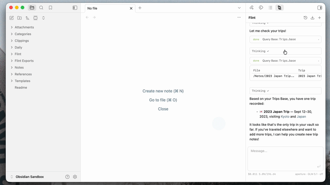Screen dimensions: 330x185
Task: Collapse or expand all folders icon
Action: tap(43, 18)
